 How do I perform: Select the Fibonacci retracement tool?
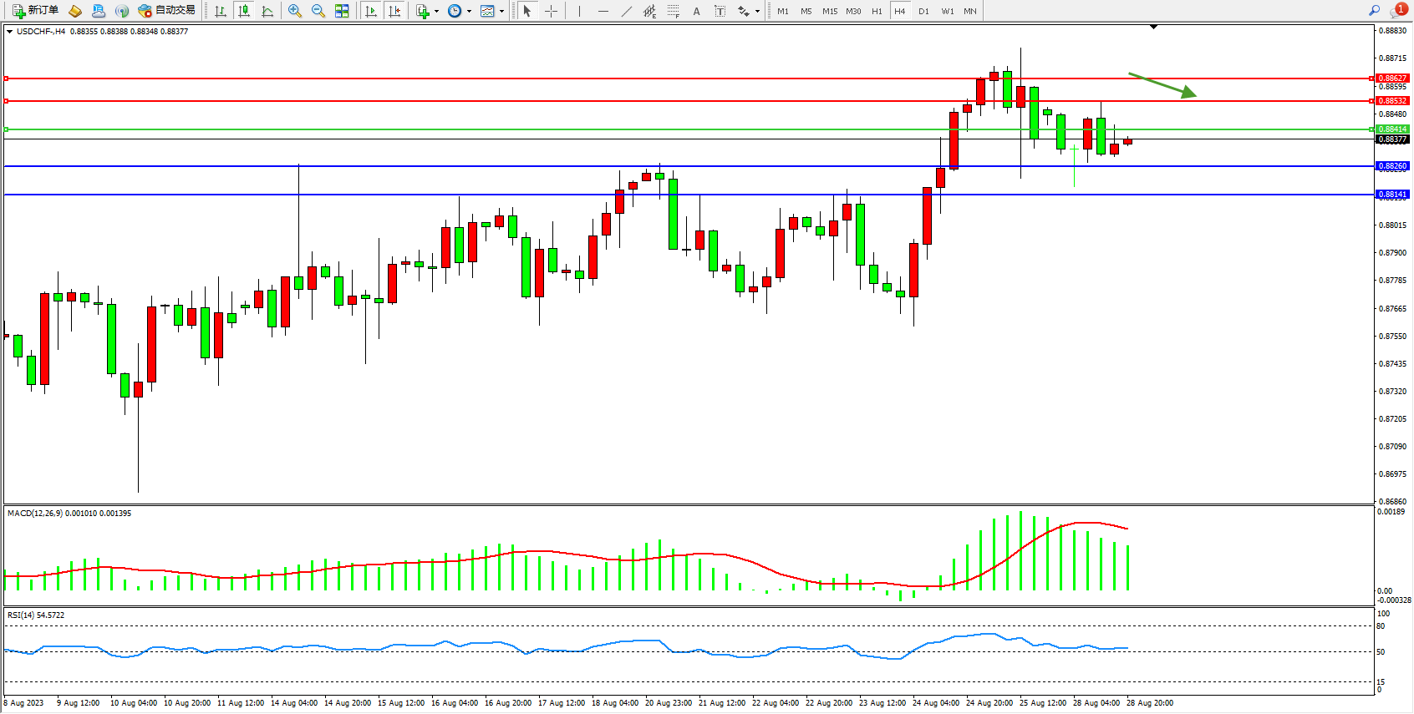point(673,11)
